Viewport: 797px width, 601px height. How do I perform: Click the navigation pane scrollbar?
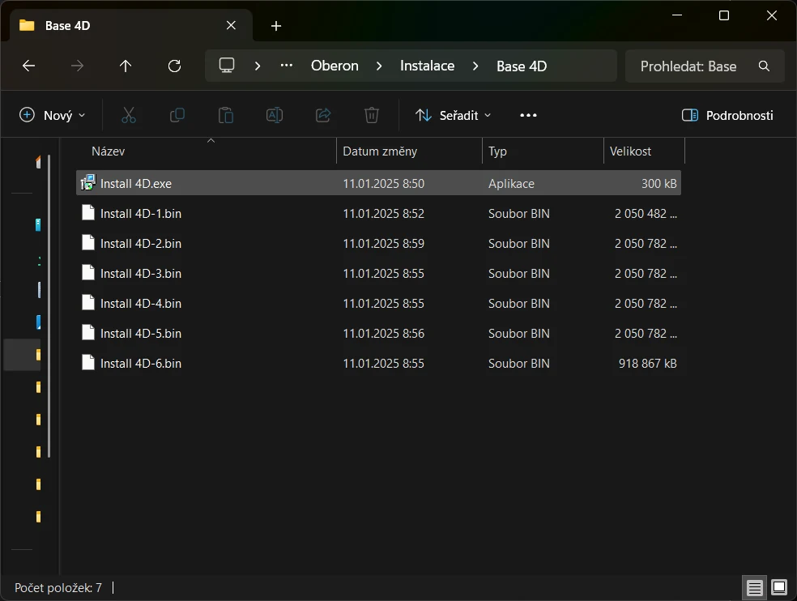coord(49,306)
